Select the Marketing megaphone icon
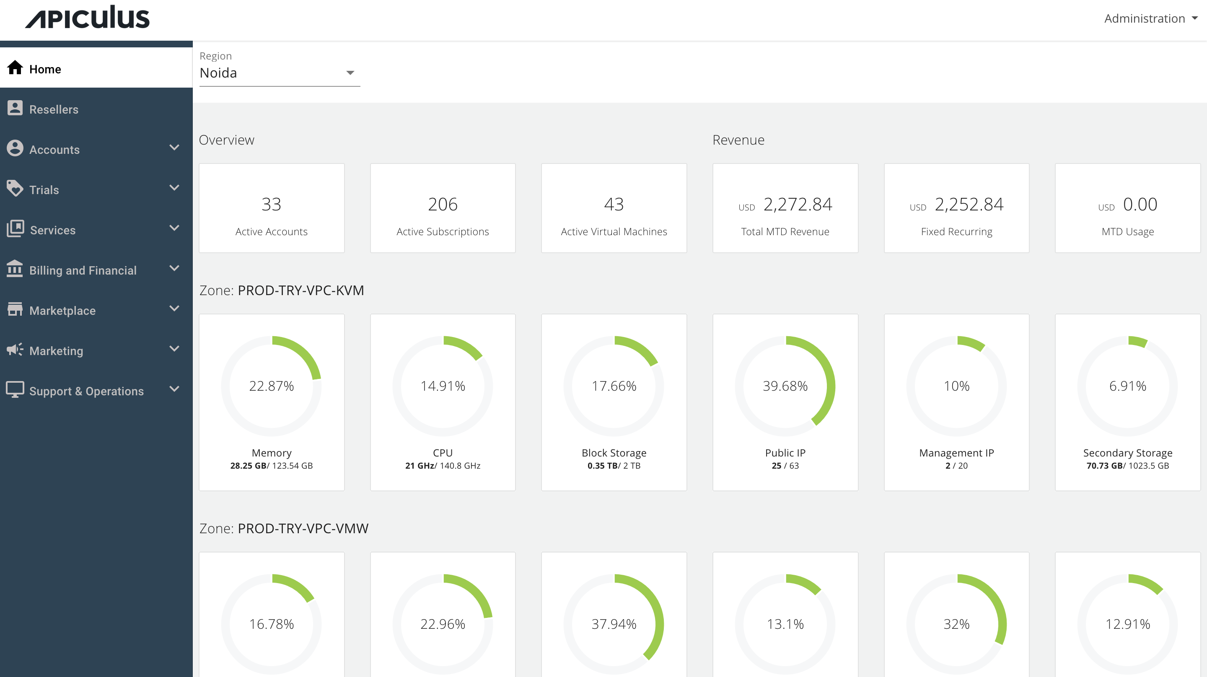 [x=15, y=350]
